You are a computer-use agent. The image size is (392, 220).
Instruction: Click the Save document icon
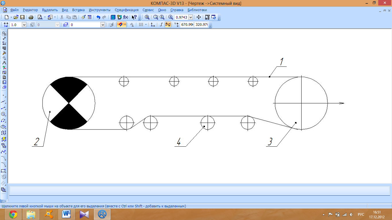point(22,17)
